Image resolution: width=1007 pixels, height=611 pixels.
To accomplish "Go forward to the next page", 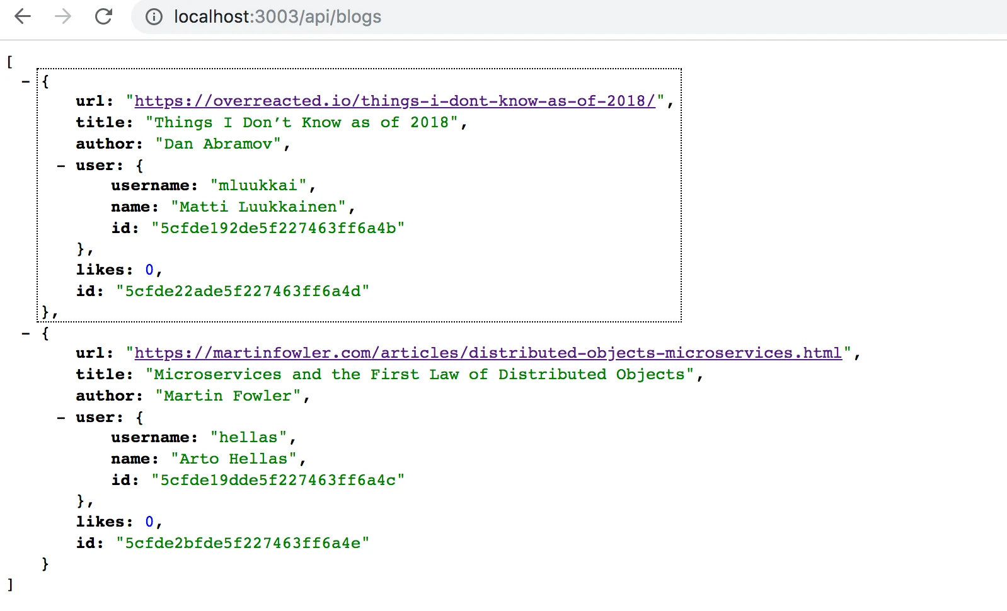I will pyautogui.click(x=63, y=16).
